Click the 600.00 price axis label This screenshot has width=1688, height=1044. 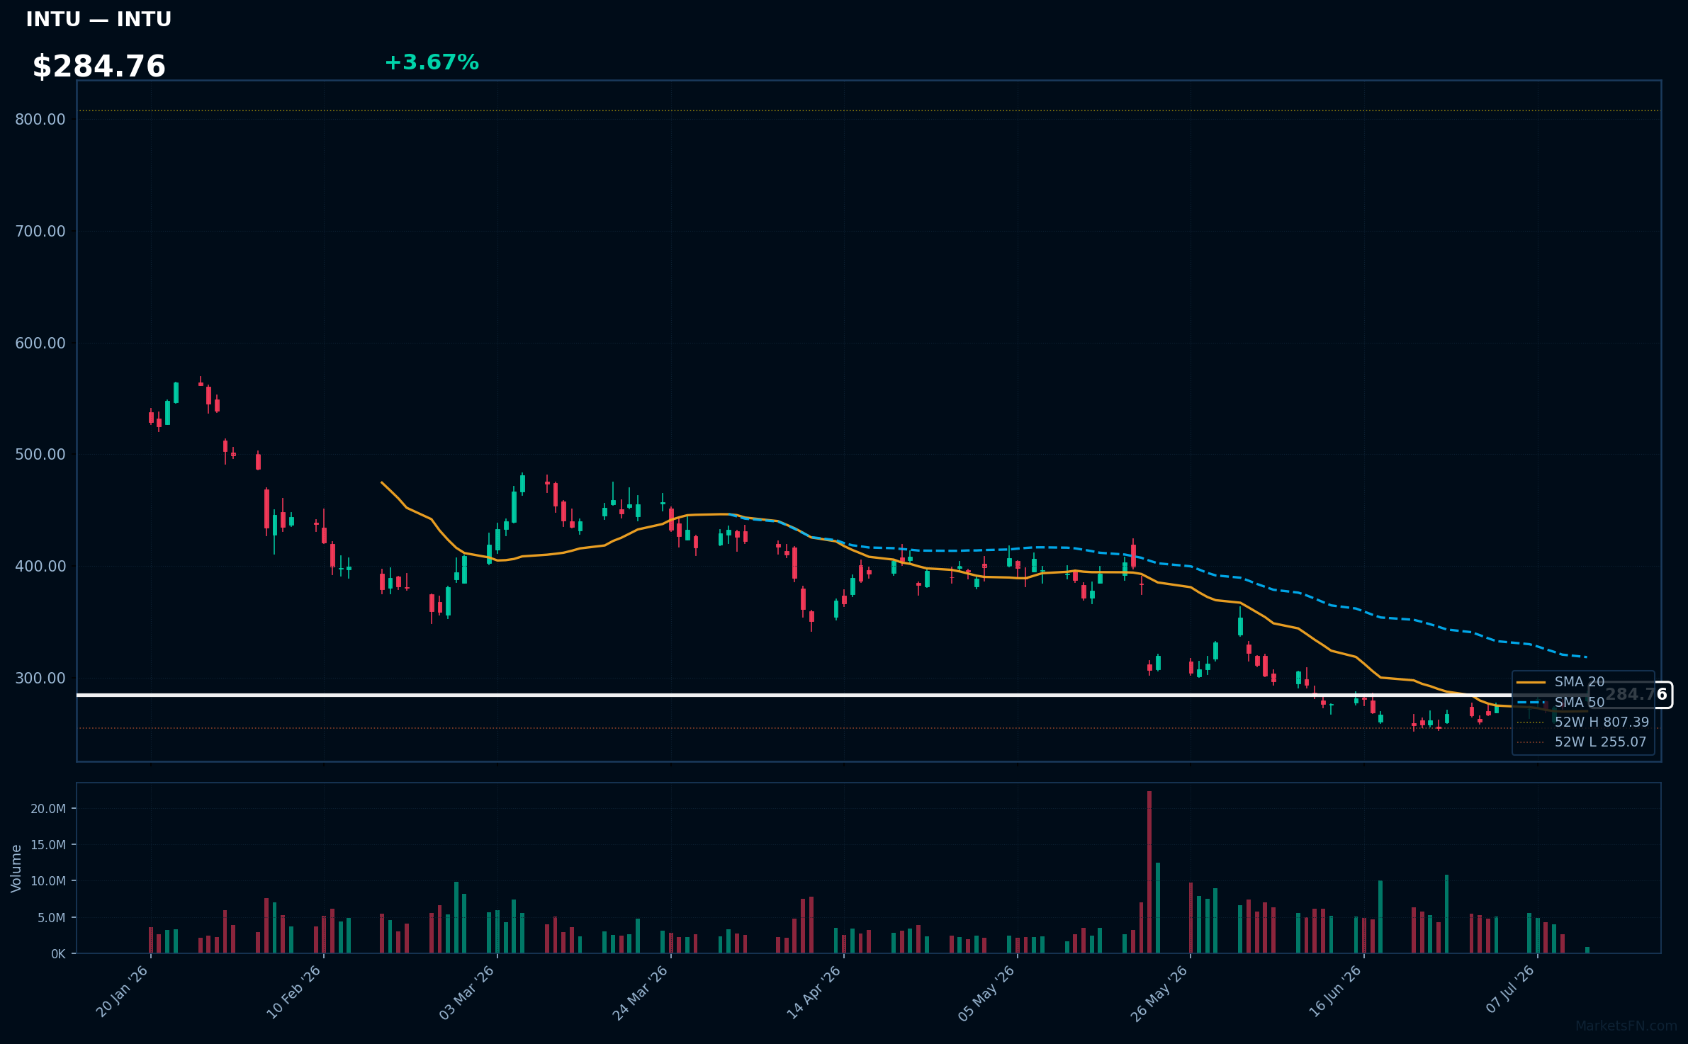(40, 343)
